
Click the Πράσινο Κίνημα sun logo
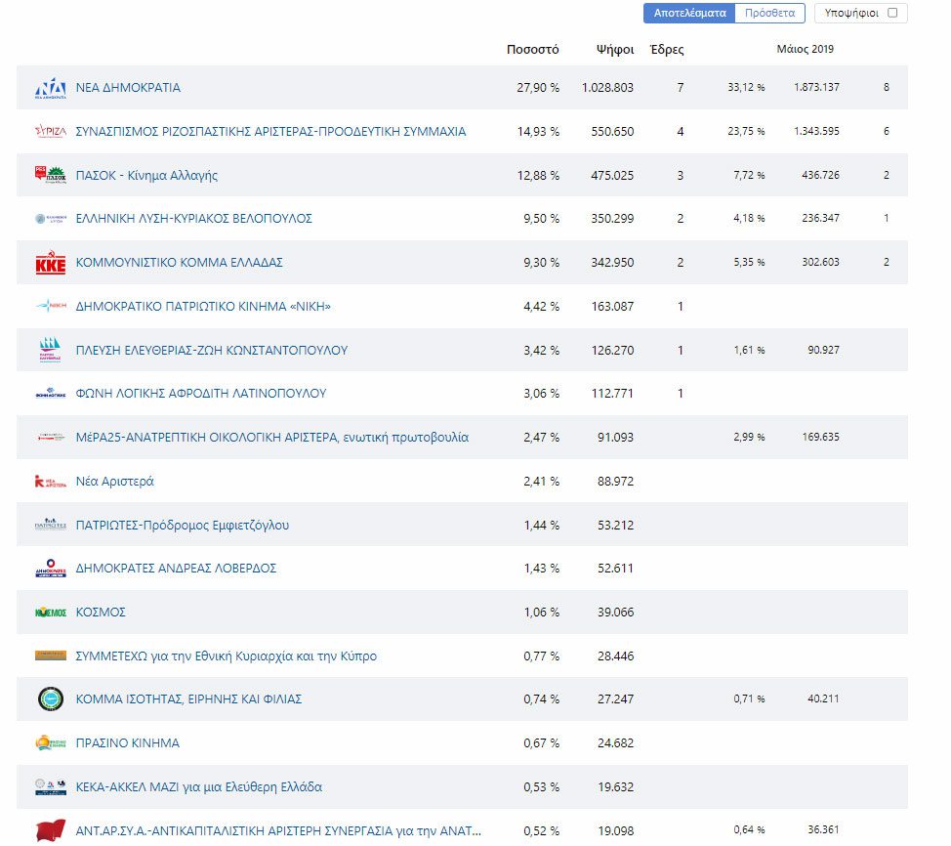point(51,742)
